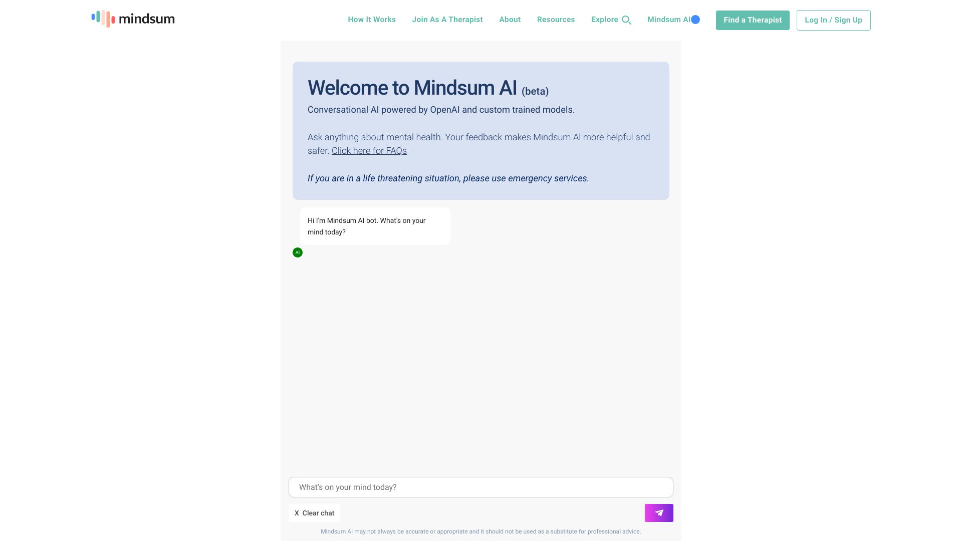962x541 pixels.
Task: Open Resources in the navigation
Action: click(x=556, y=20)
